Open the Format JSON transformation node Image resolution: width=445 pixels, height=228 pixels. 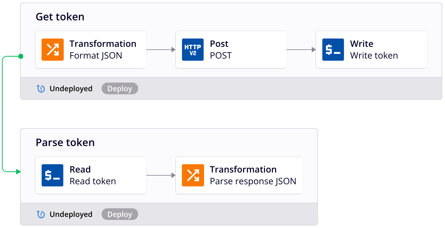pos(90,50)
